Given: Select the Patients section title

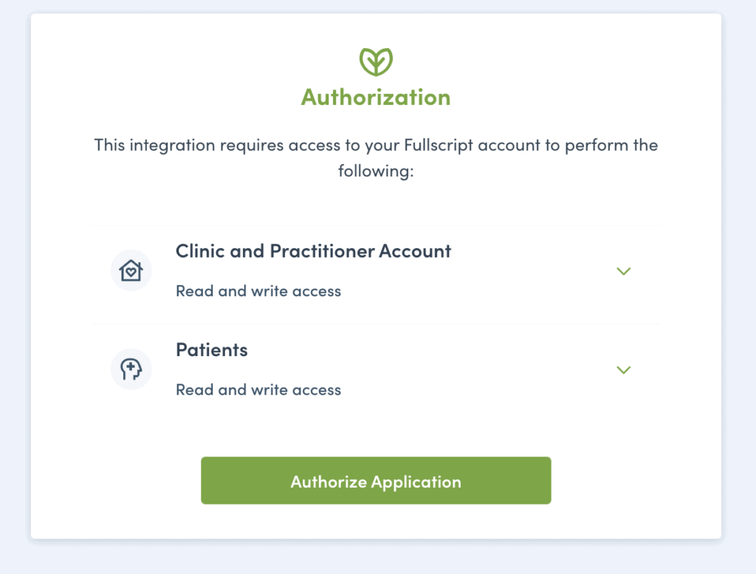Looking at the screenshot, I should tap(212, 349).
